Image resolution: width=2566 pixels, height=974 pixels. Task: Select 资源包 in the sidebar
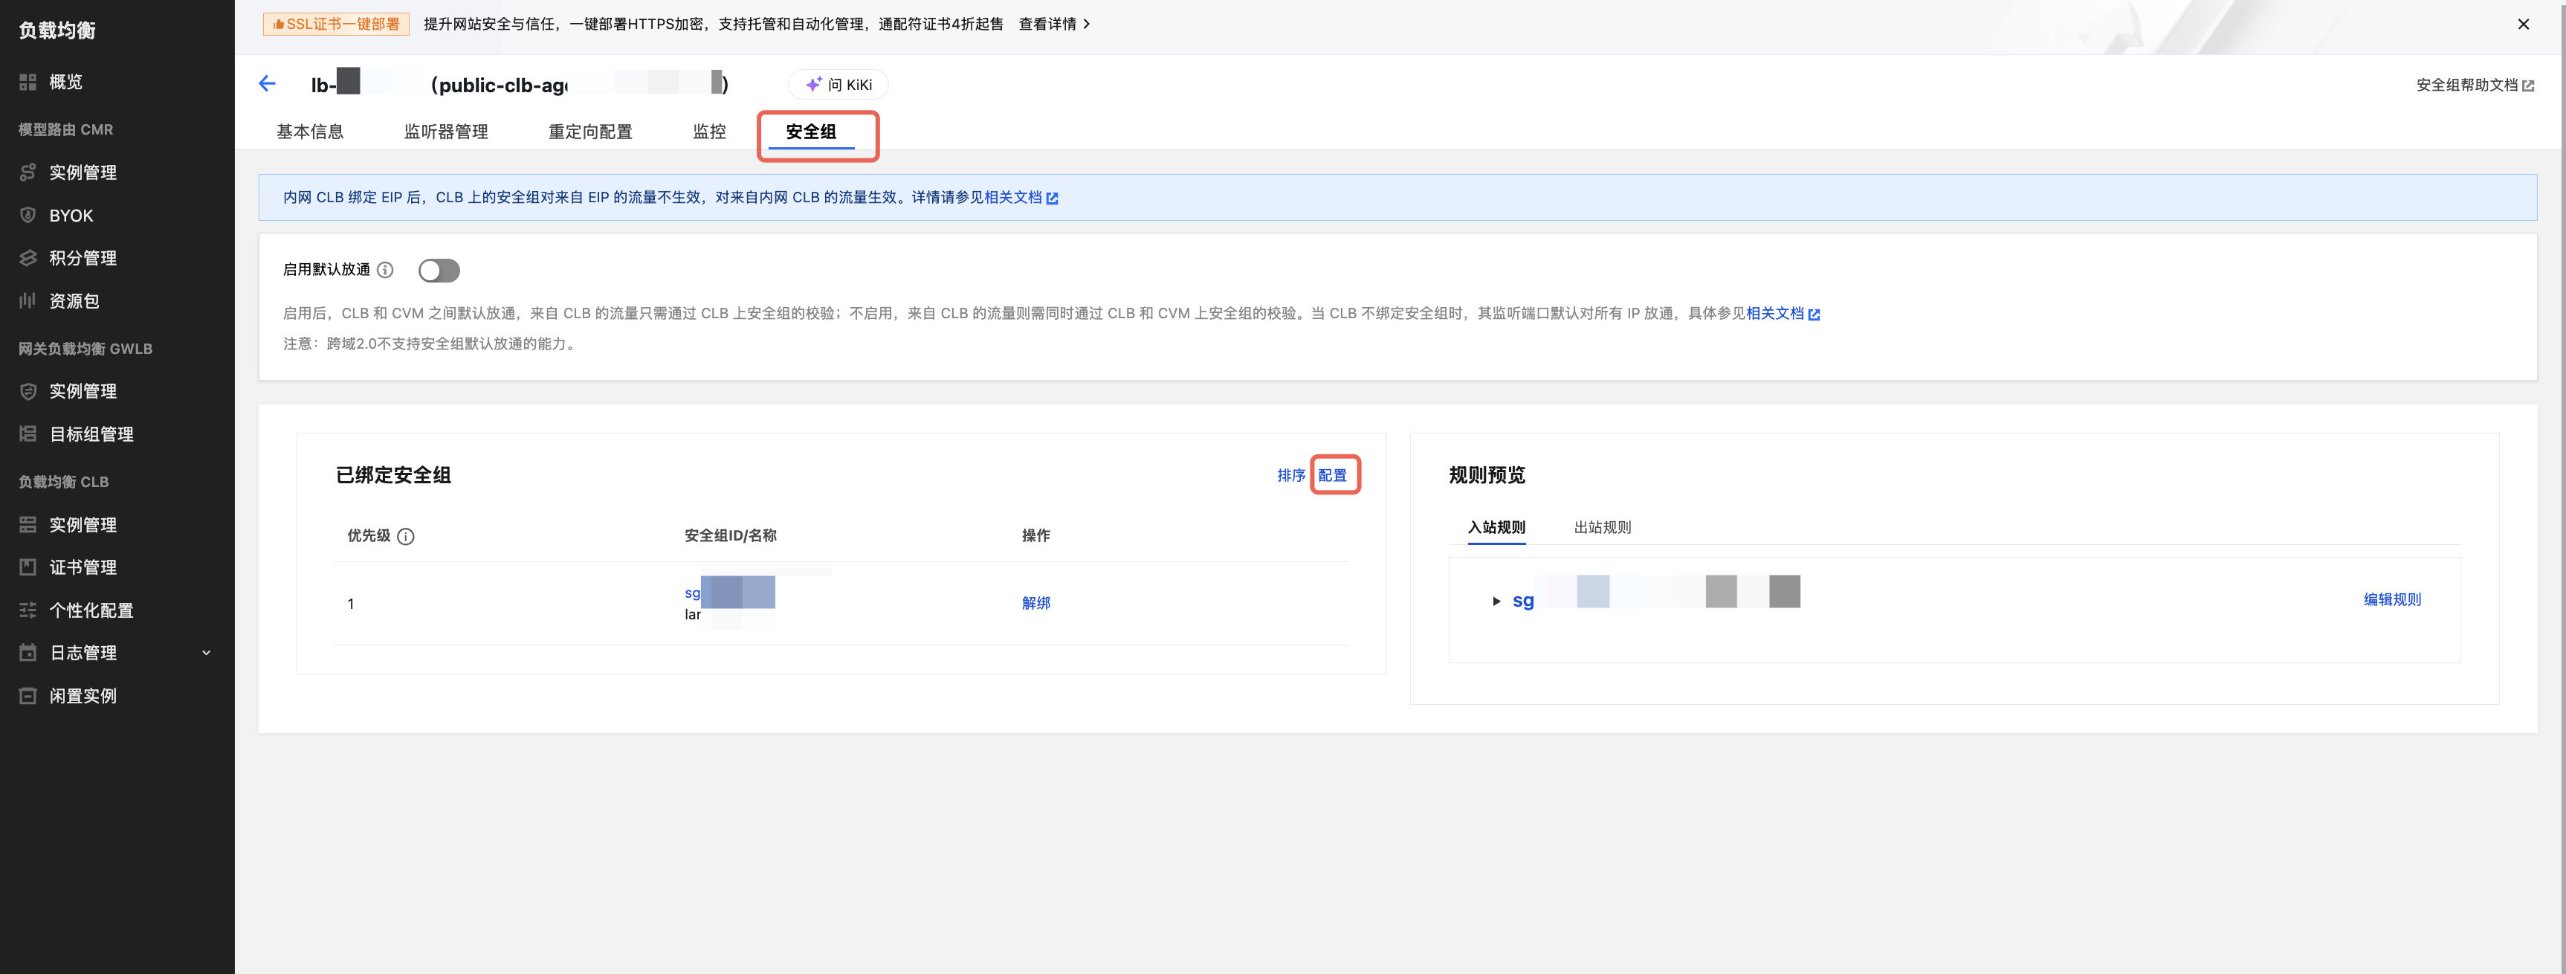click(74, 301)
